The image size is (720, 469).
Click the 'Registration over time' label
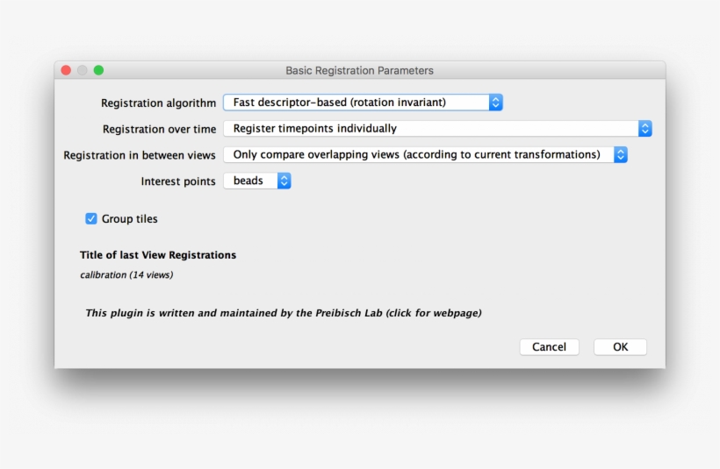tap(159, 130)
